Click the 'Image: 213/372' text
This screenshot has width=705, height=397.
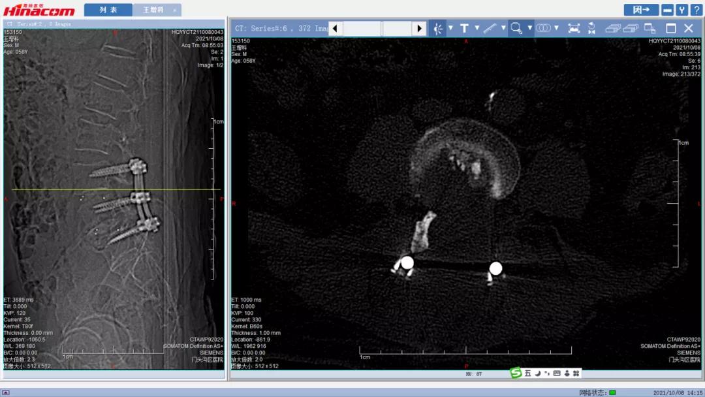click(x=681, y=74)
